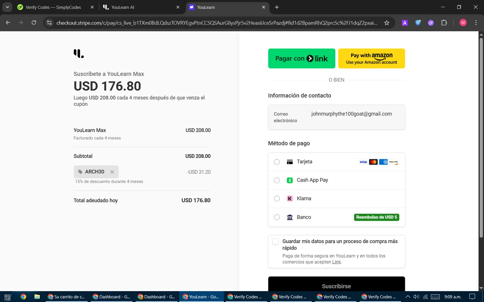The image size is (484, 302).
Task: Pay with Link green button
Action: click(x=301, y=58)
